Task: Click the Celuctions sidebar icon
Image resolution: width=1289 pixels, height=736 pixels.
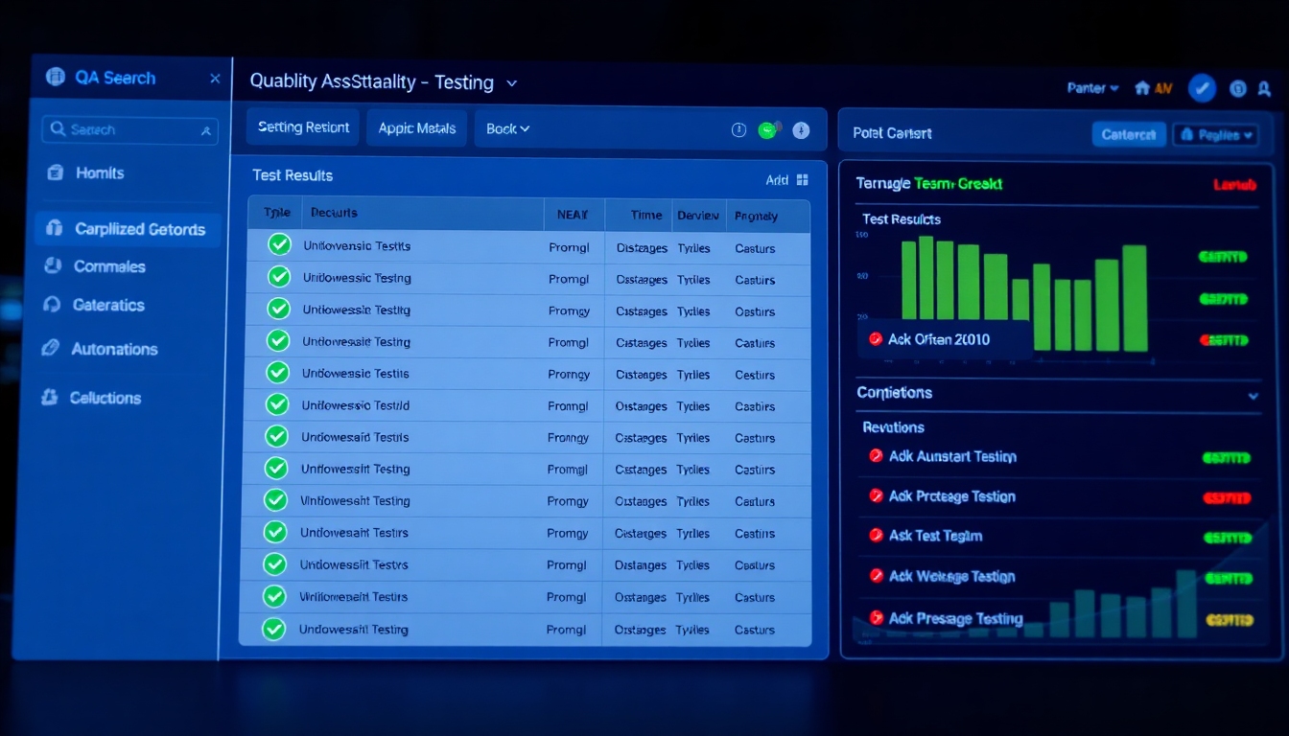Action: (50, 398)
